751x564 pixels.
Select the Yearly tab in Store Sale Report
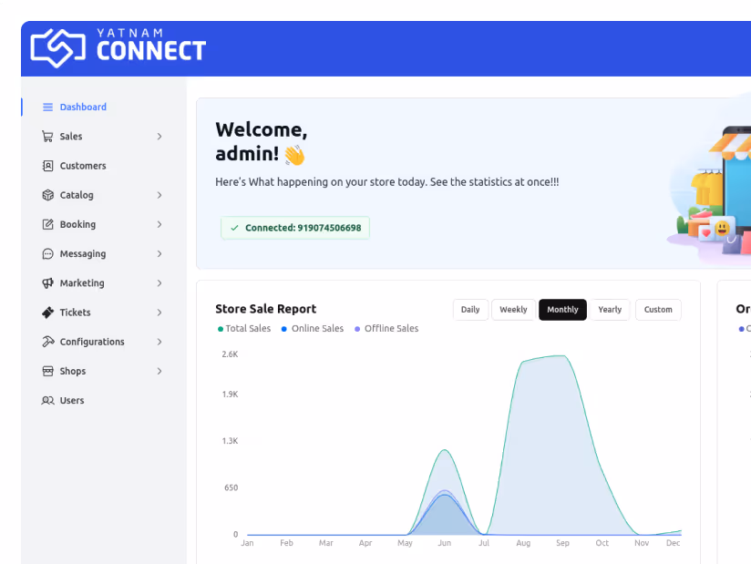[x=610, y=310]
